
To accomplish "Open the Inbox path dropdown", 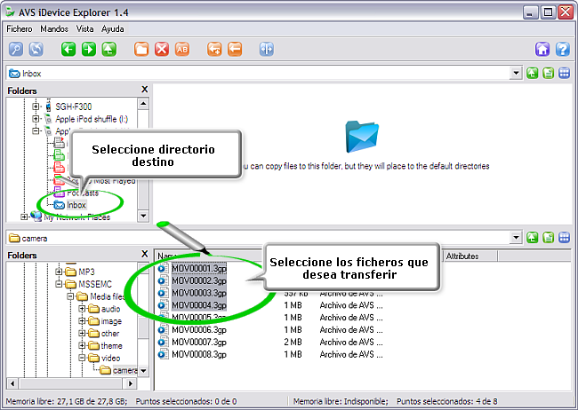I will 516,74.
